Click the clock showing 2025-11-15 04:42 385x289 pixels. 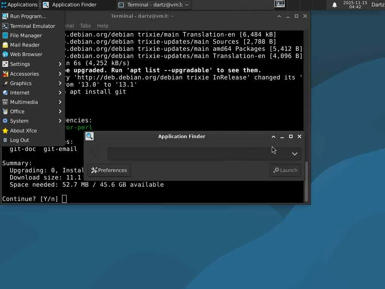coord(355,5)
